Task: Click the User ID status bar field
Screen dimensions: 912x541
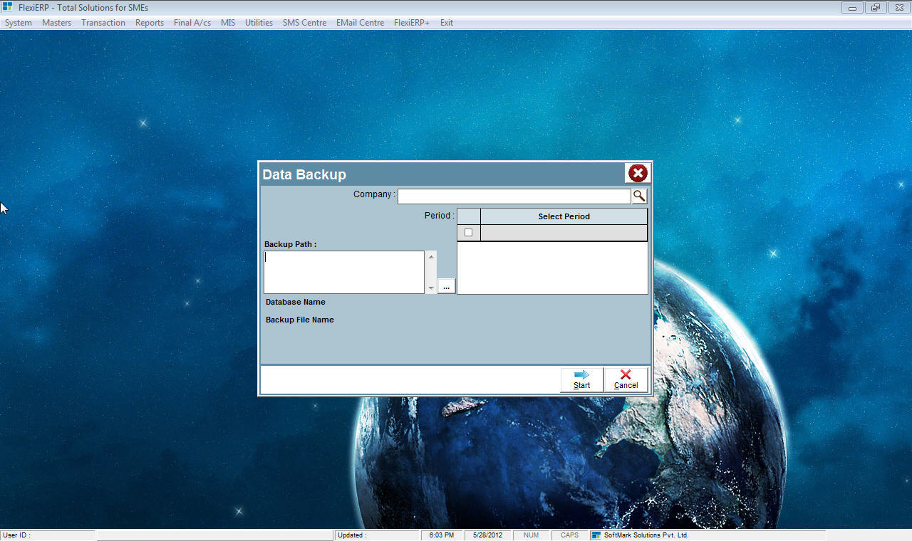Action: click(48, 535)
